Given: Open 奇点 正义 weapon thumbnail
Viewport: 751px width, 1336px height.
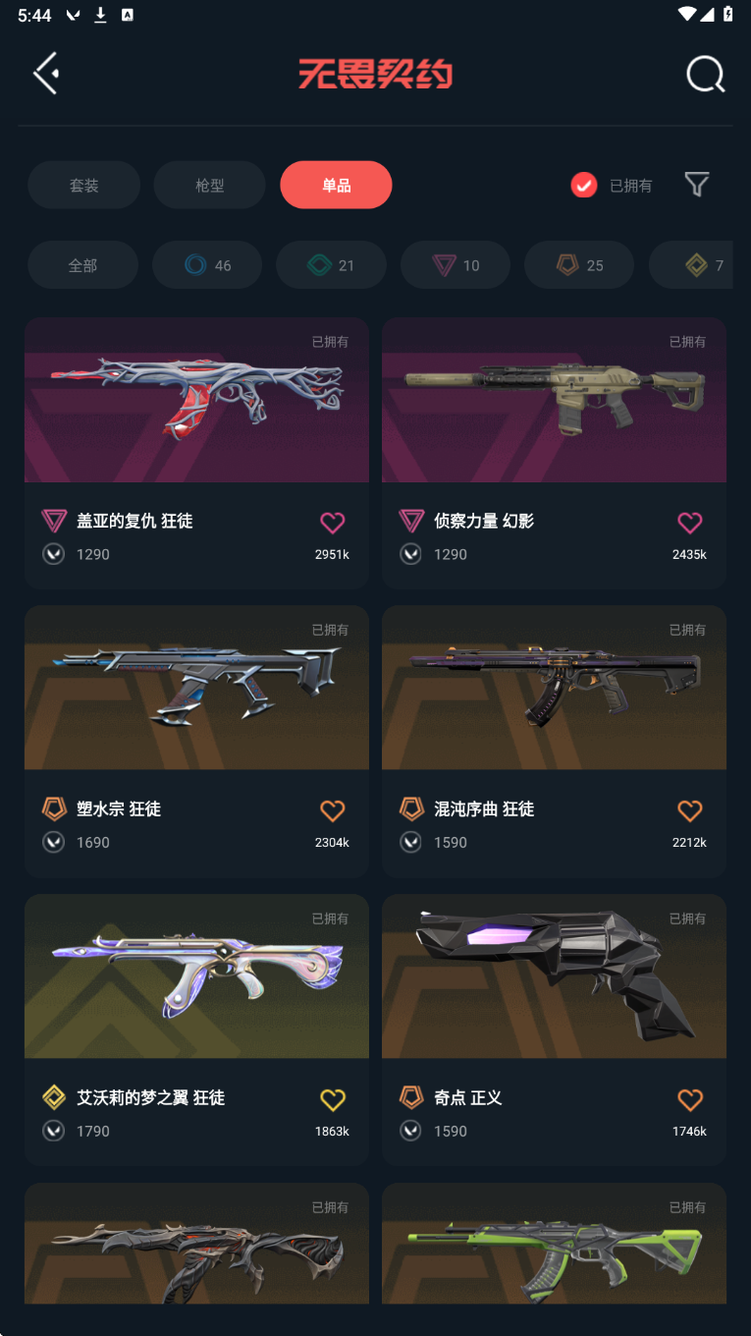Looking at the screenshot, I should pos(554,976).
